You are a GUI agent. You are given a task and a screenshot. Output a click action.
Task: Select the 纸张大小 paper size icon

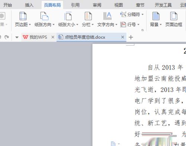click(x=68, y=16)
